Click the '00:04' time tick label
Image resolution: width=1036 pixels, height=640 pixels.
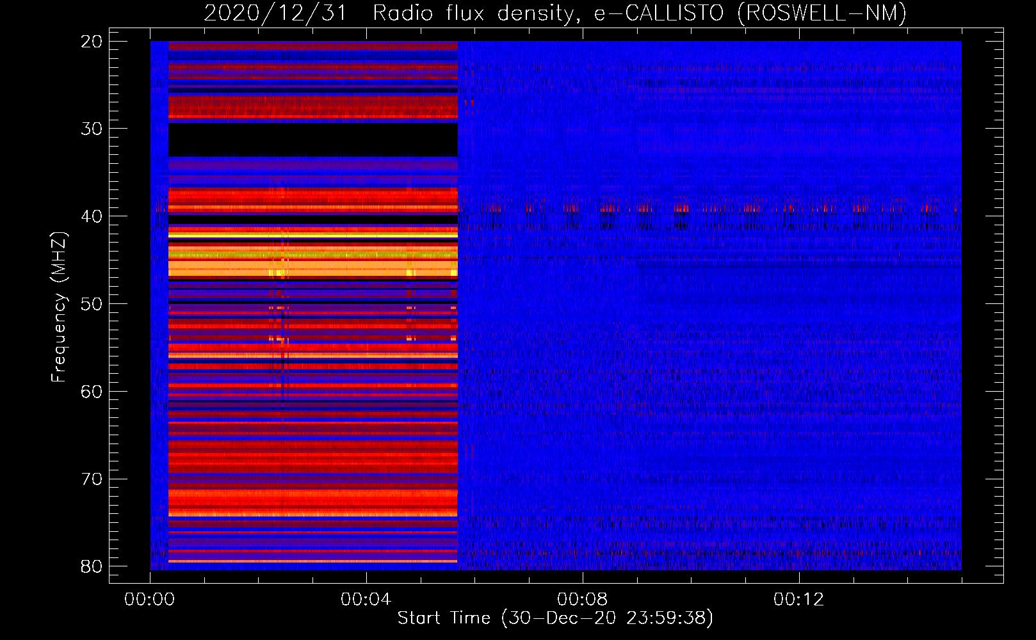click(x=366, y=600)
